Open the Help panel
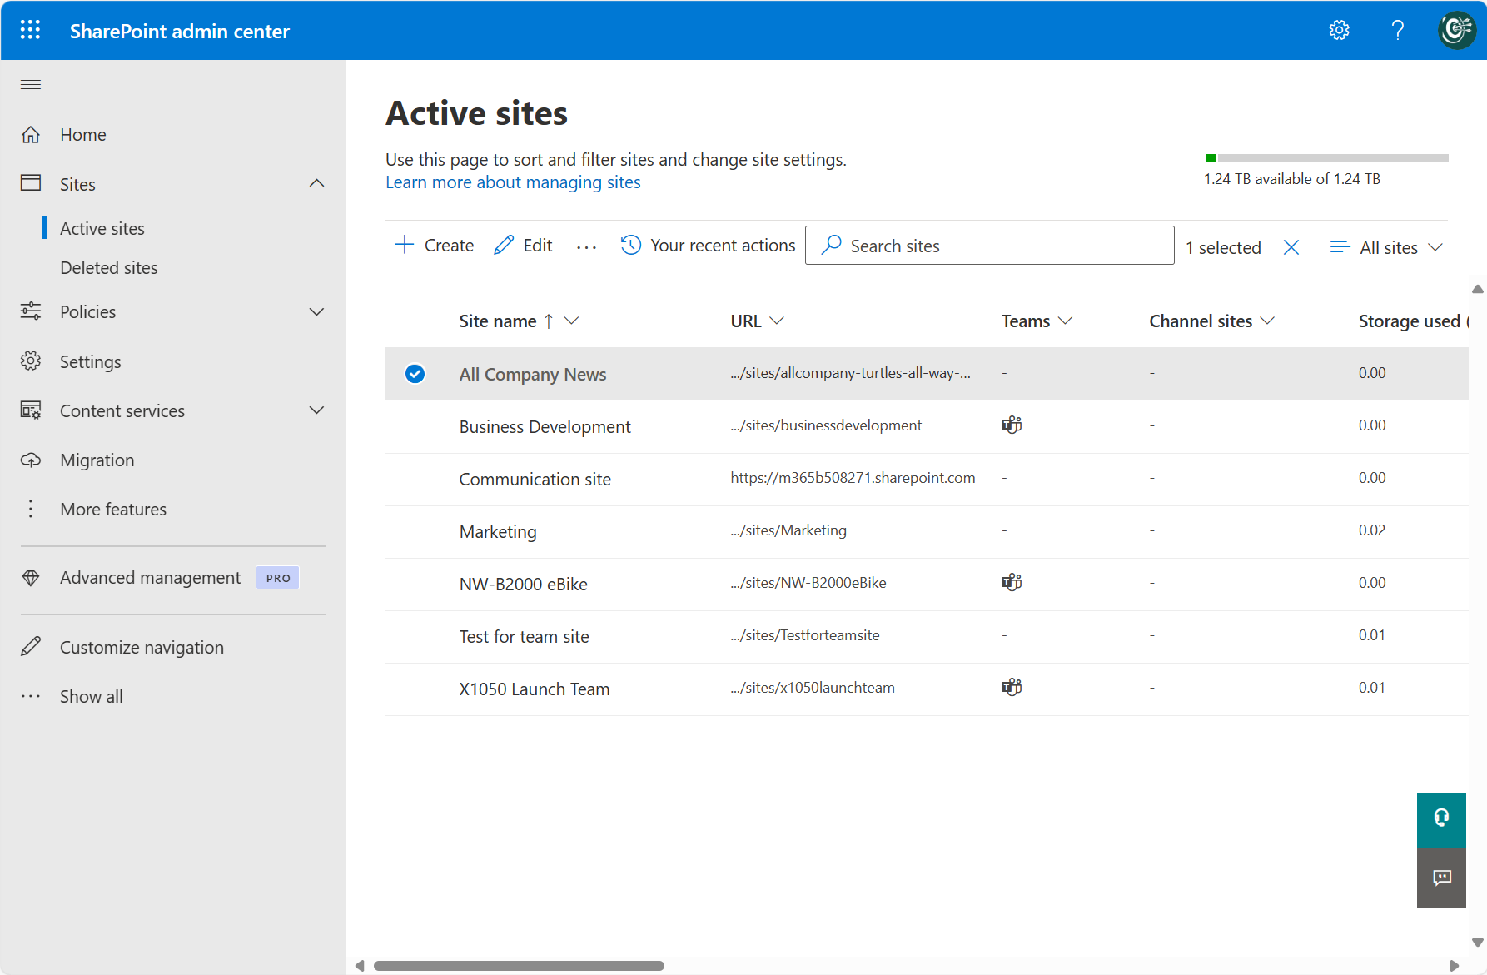This screenshot has width=1487, height=975. 1398,30
